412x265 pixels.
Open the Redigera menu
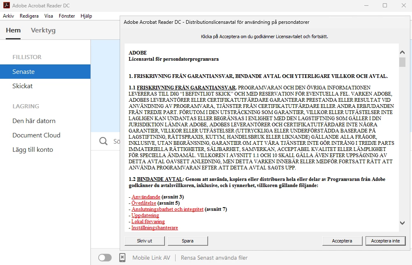(29, 16)
